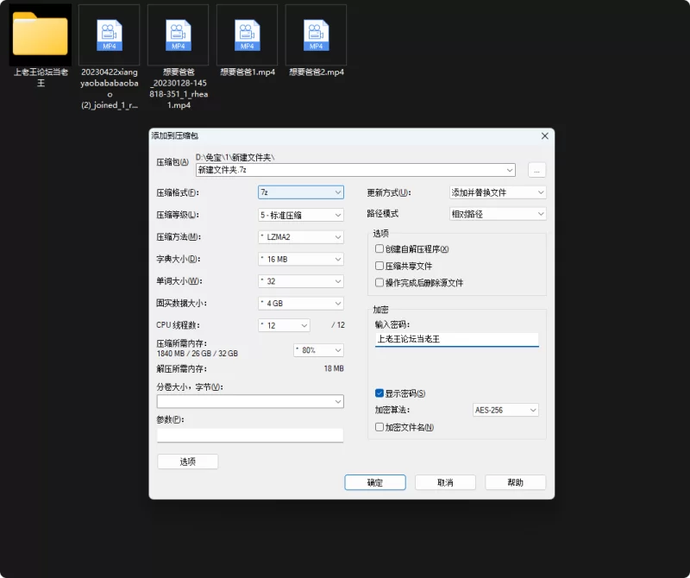Viewport: 690px width, 578px height.
Task: Click the 20230422xiangyaobababaobao MP4 file icon
Action: click(x=109, y=35)
